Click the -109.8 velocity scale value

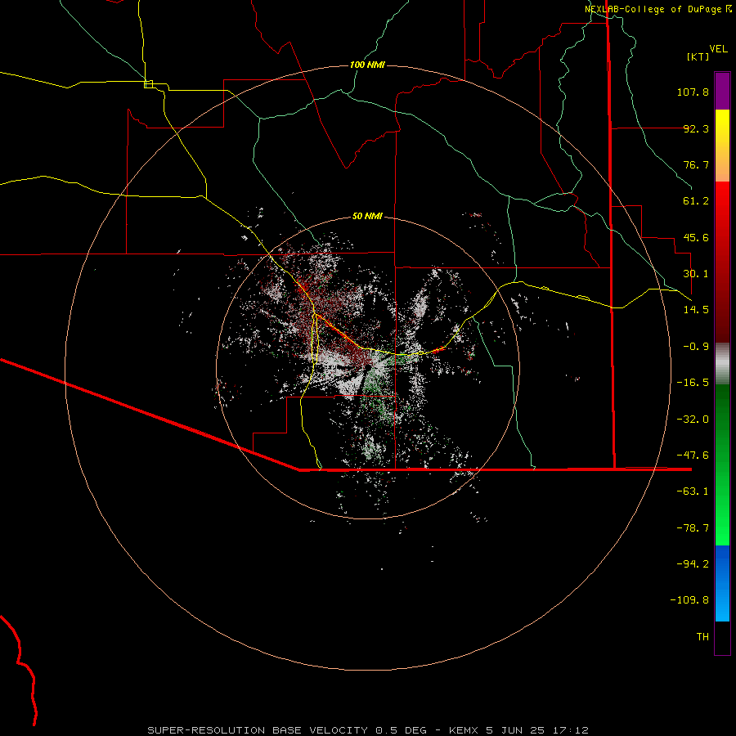pos(689,600)
